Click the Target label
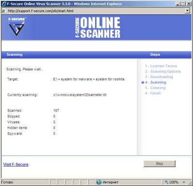This screenshot has width=193, height=186. pyautogui.click(x=13, y=79)
